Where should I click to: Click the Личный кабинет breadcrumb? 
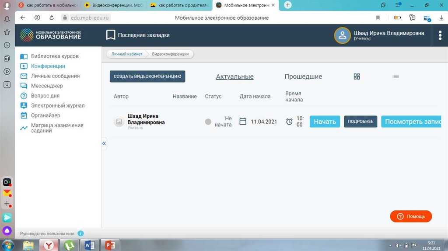click(126, 54)
